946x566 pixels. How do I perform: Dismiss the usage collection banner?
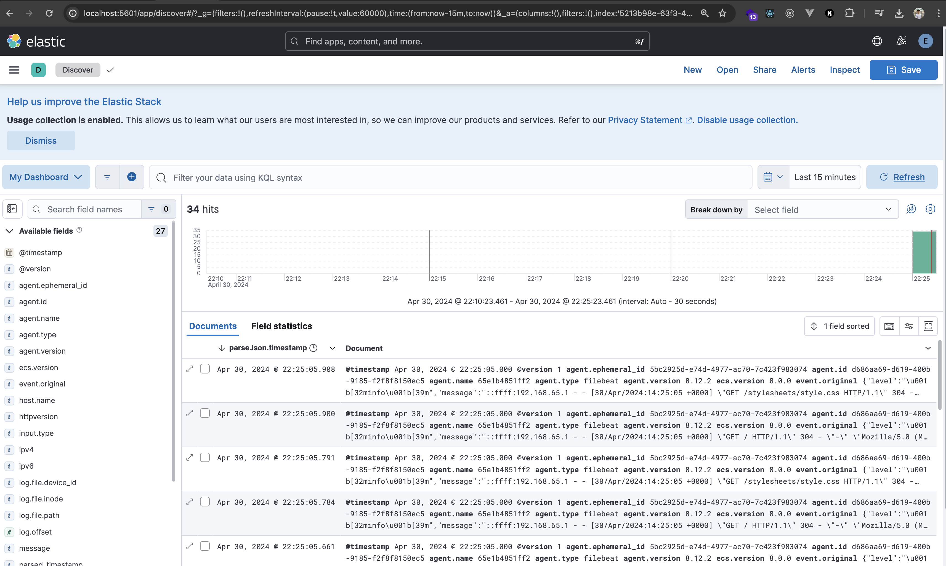[x=41, y=140]
